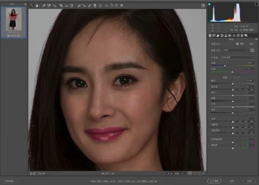Click the Exposure slider track

[x=233, y=83]
